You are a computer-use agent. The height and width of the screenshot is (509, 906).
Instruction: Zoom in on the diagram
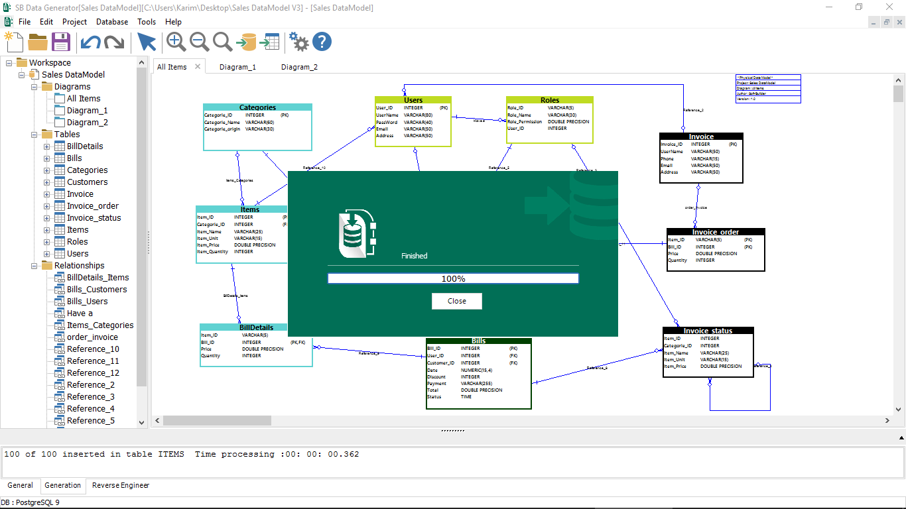point(176,42)
